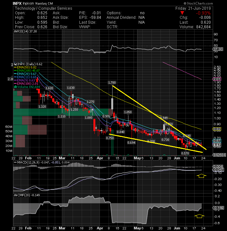The height and width of the screenshot is (231, 227).
Task: Click the 1.320 low price label
Action: tap(42, 106)
